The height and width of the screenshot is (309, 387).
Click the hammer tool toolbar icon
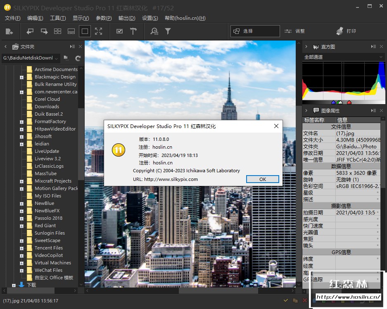(x=133, y=31)
